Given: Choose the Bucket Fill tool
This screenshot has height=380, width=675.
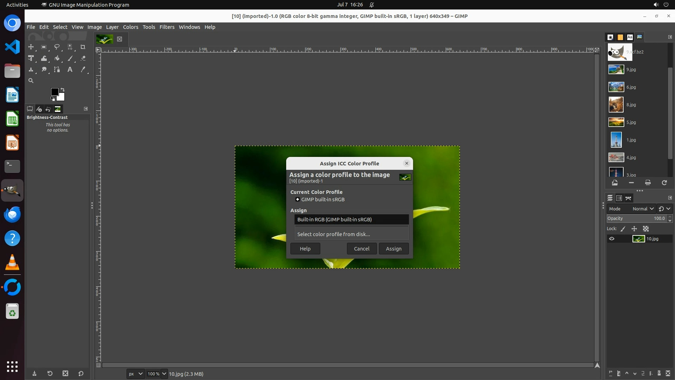Looking at the screenshot, I should pyautogui.click(x=57, y=58).
